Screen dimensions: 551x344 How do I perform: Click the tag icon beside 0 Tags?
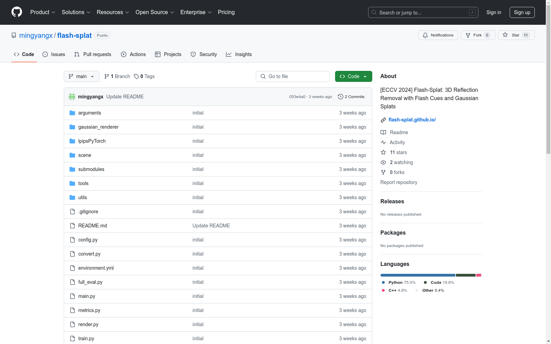(x=136, y=76)
